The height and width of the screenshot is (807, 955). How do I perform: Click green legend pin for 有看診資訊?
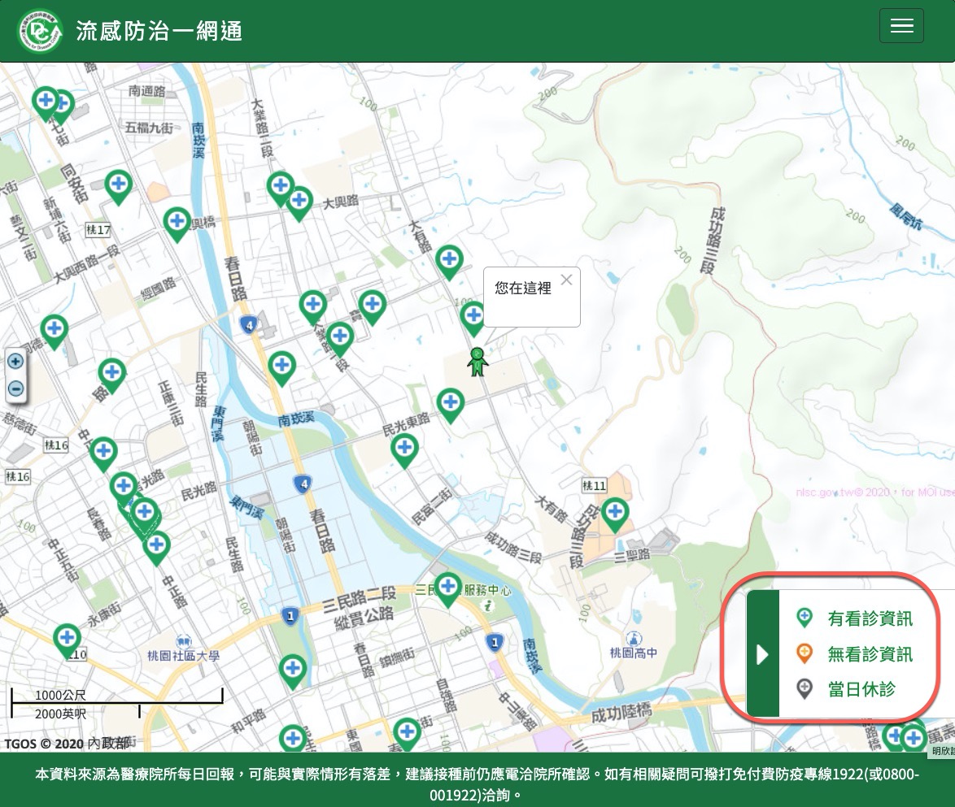[805, 618]
